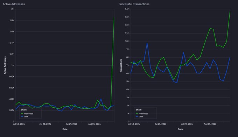
Task: Click the 3M y-axis label
Action: pos(128,97)
